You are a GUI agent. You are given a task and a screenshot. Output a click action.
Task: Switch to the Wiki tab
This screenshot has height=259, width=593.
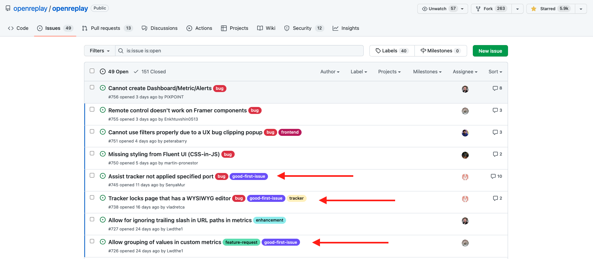[x=266, y=28]
